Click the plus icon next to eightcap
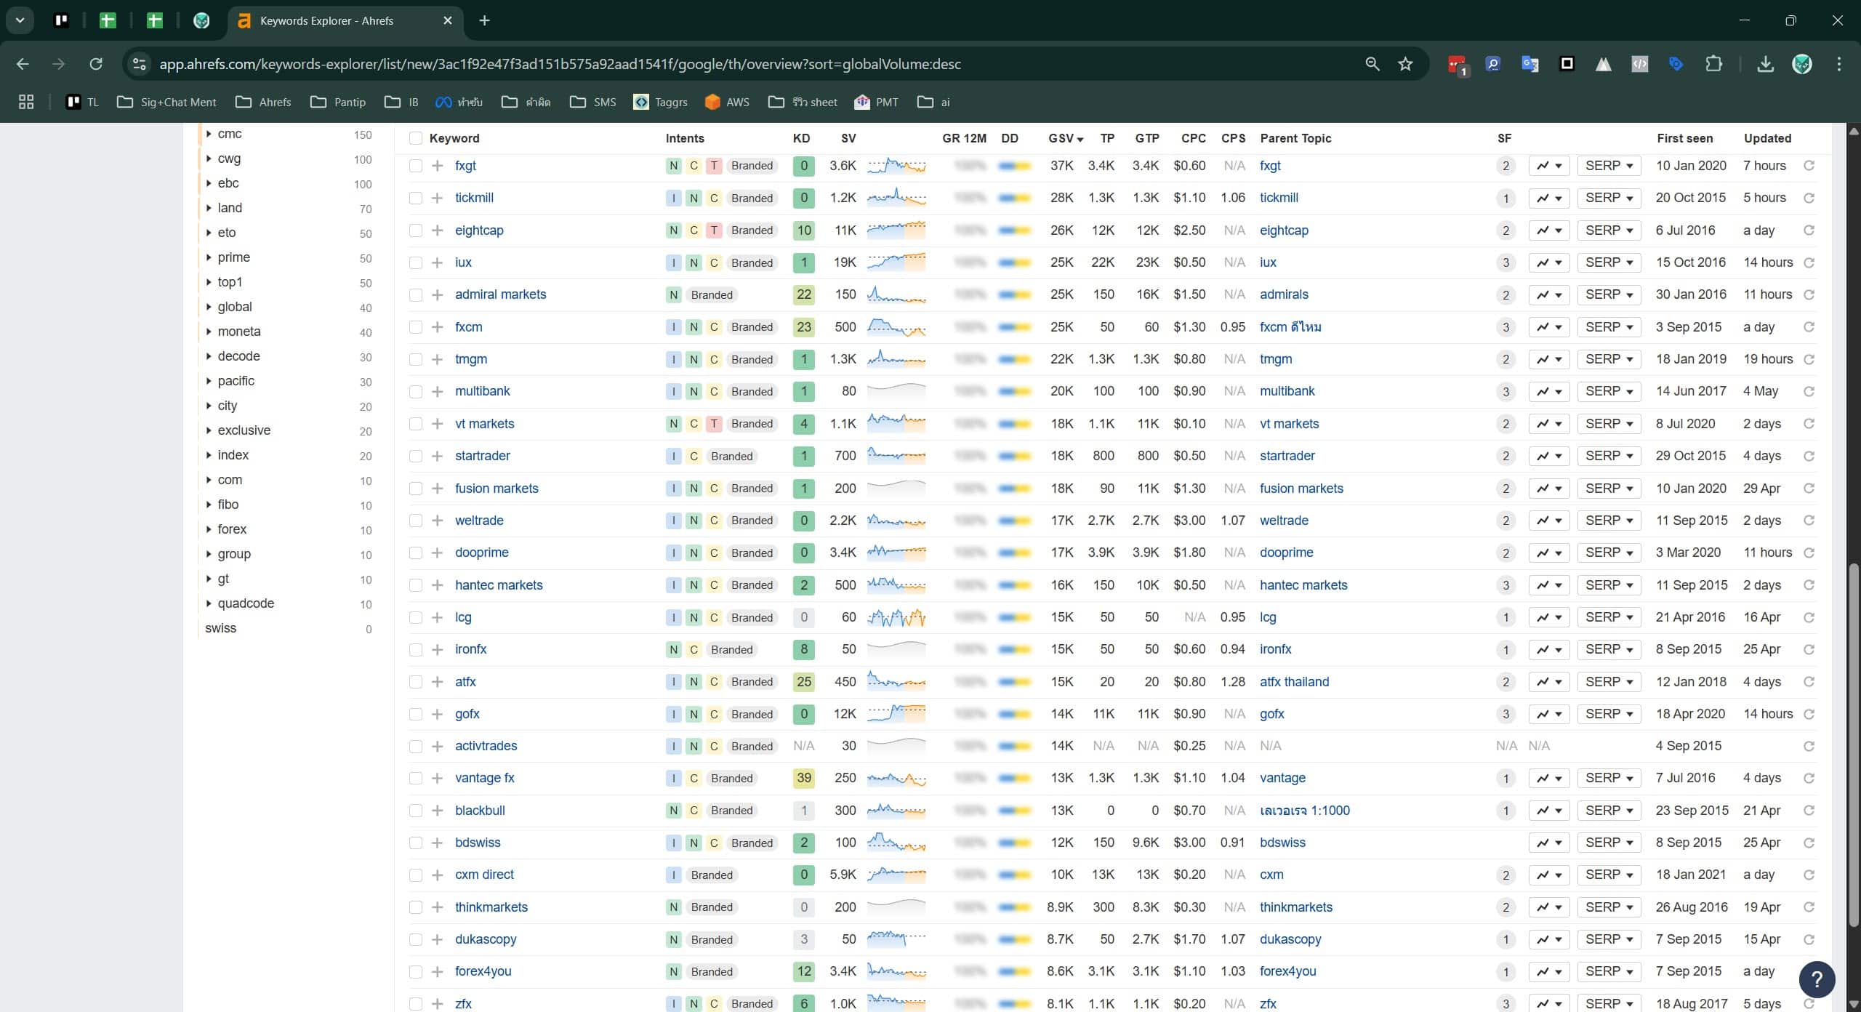This screenshot has height=1012, width=1861. [437, 230]
